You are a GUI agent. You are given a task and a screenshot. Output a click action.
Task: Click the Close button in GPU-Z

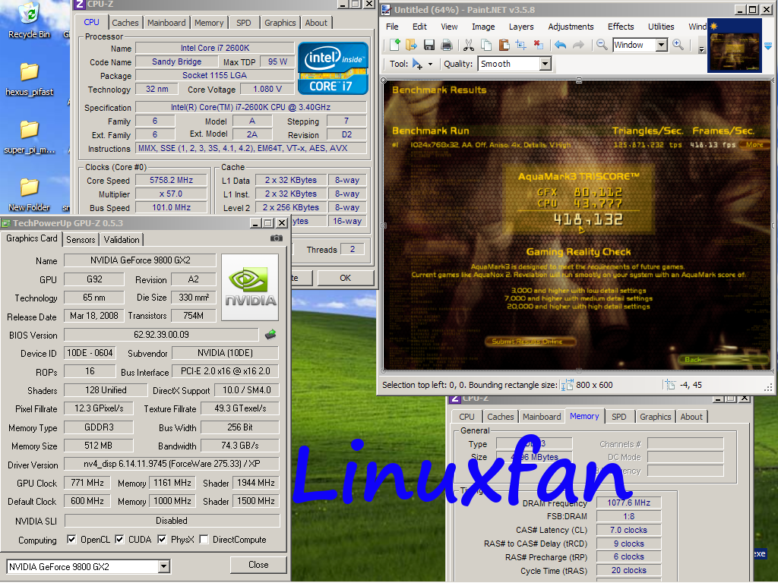(x=258, y=565)
